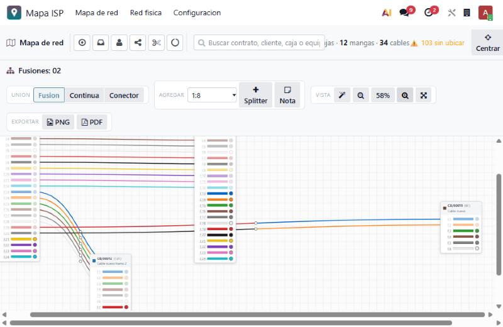Click the 103 sin ubicar warning link
503x327 pixels.
[443, 43]
